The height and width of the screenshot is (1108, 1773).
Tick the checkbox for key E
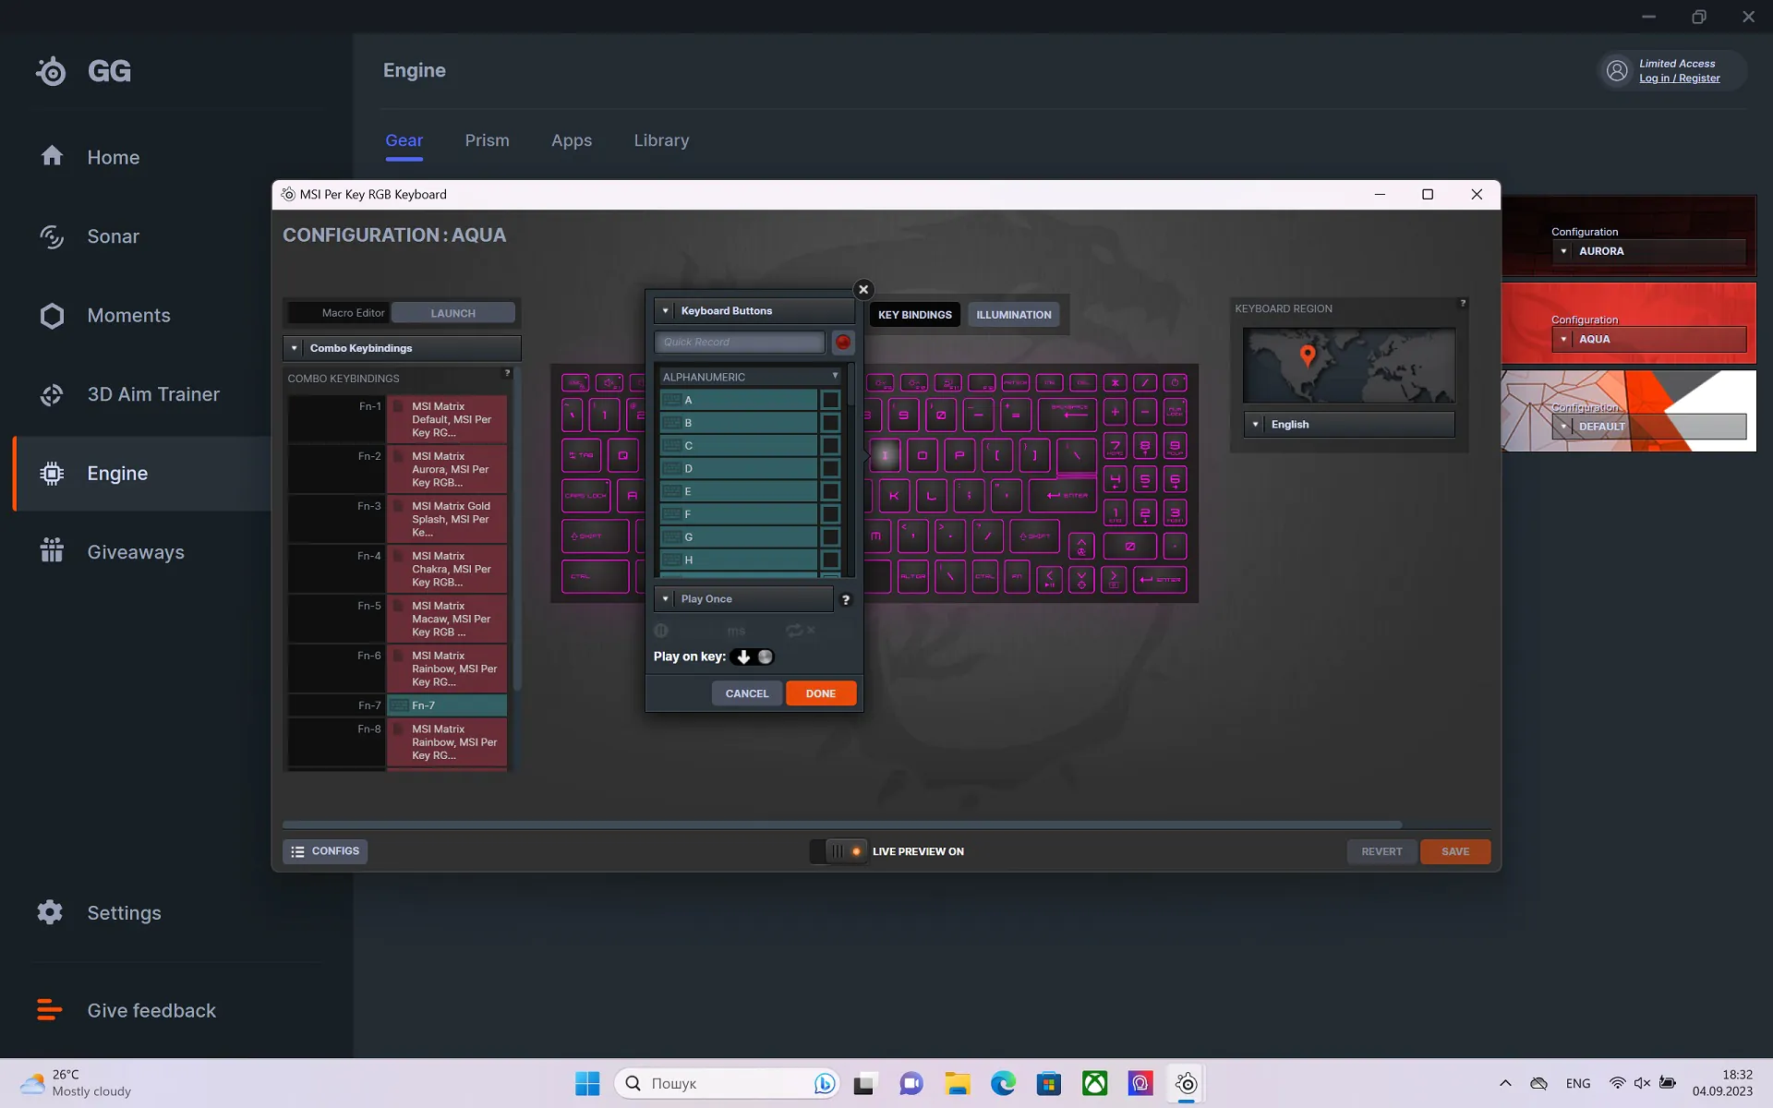[x=830, y=491]
